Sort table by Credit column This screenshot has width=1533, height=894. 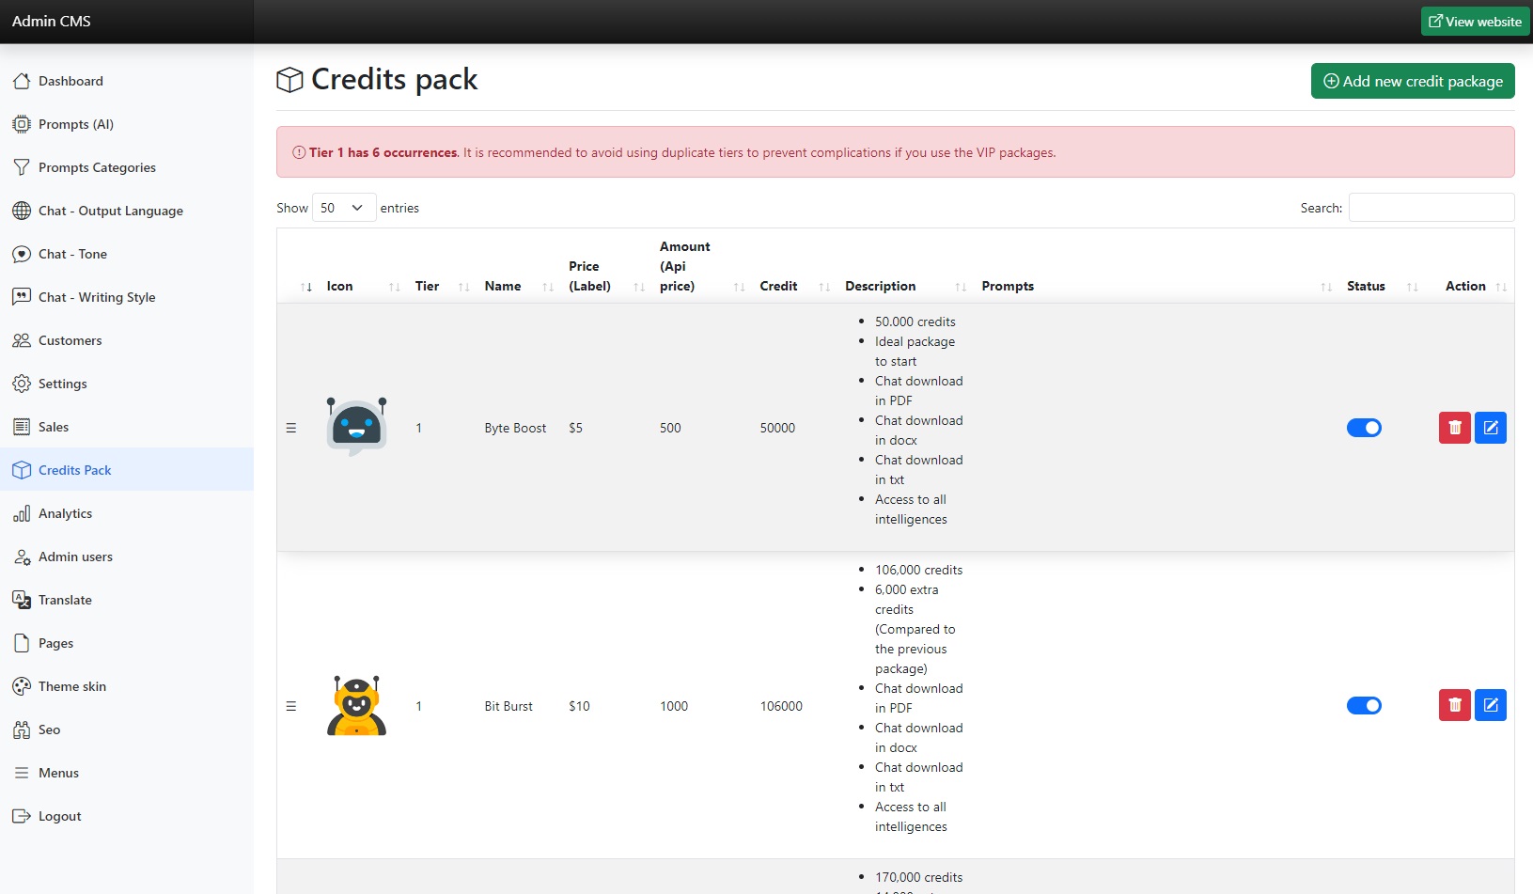click(778, 286)
